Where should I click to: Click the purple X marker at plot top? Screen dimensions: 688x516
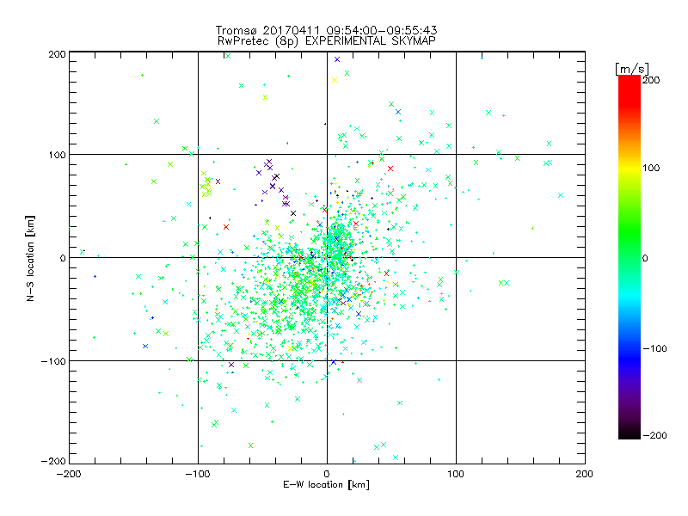tap(337, 59)
